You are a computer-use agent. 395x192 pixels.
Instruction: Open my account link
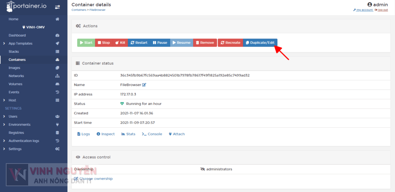(x=363, y=10)
